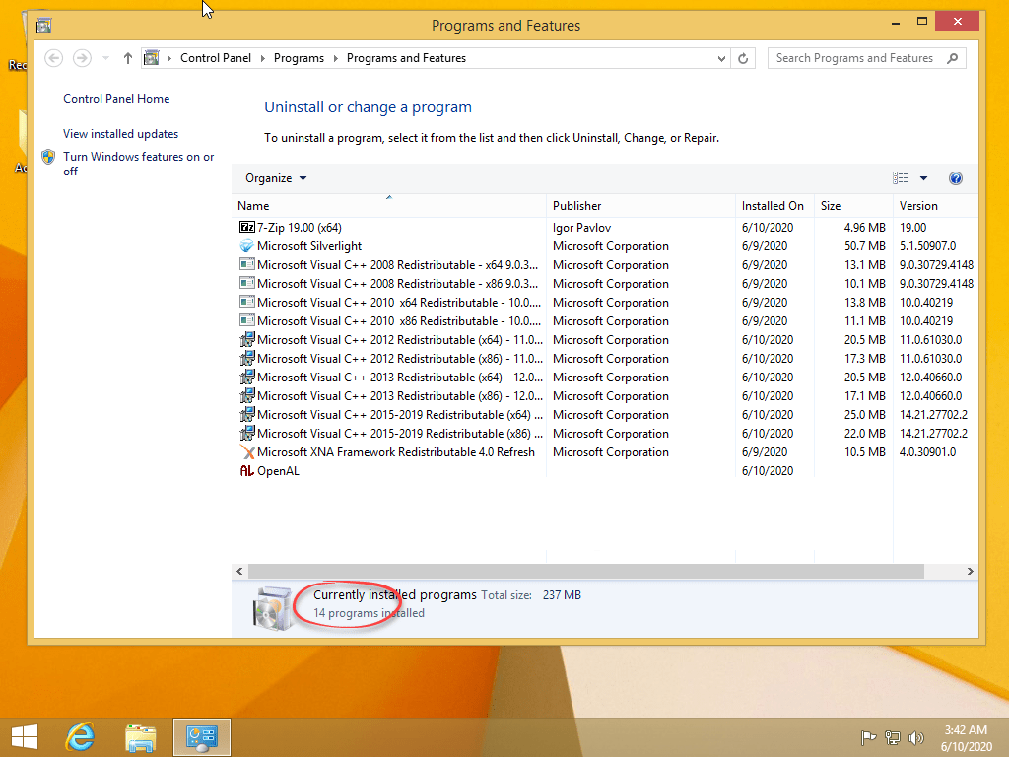Click the Control Panel taskbar button
Image resolution: width=1009 pixels, height=757 pixels.
click(201, 737)
